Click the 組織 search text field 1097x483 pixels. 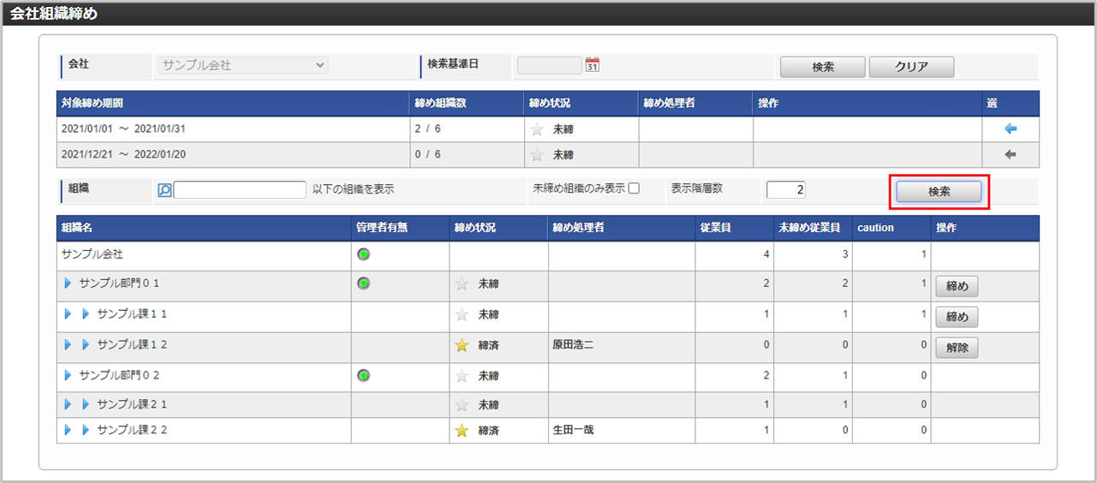(240, 190)
